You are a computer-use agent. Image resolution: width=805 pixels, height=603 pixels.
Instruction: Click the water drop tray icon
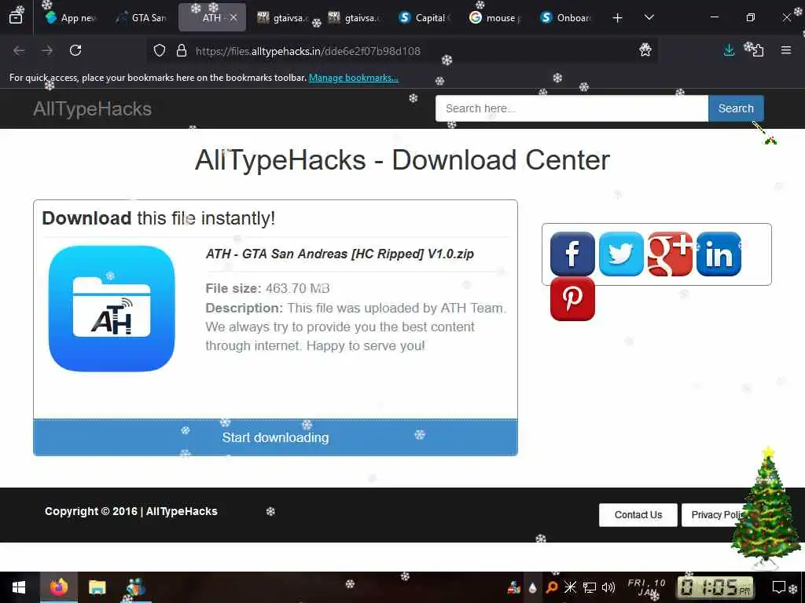(533, 587)
